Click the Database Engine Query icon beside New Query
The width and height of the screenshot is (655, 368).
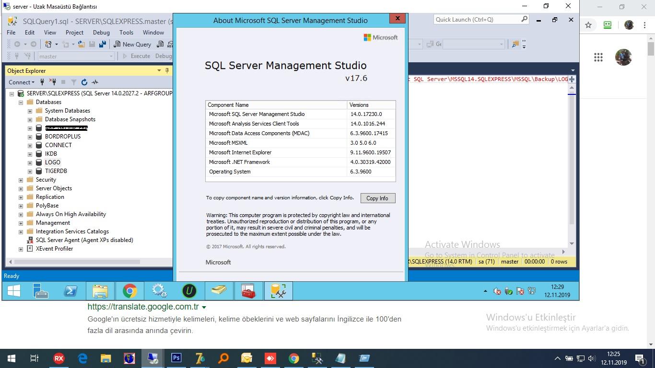pos(160,44)
